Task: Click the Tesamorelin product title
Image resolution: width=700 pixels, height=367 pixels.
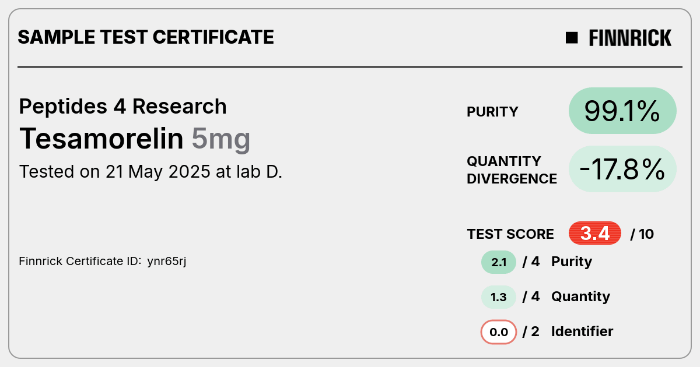Action: 101,139
